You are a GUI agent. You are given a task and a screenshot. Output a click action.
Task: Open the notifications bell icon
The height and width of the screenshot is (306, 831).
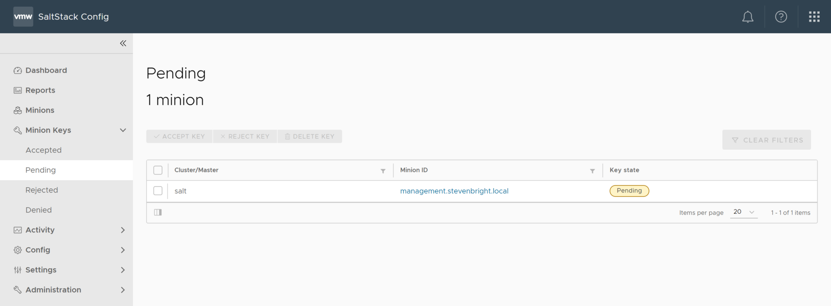tap(747, 17)
